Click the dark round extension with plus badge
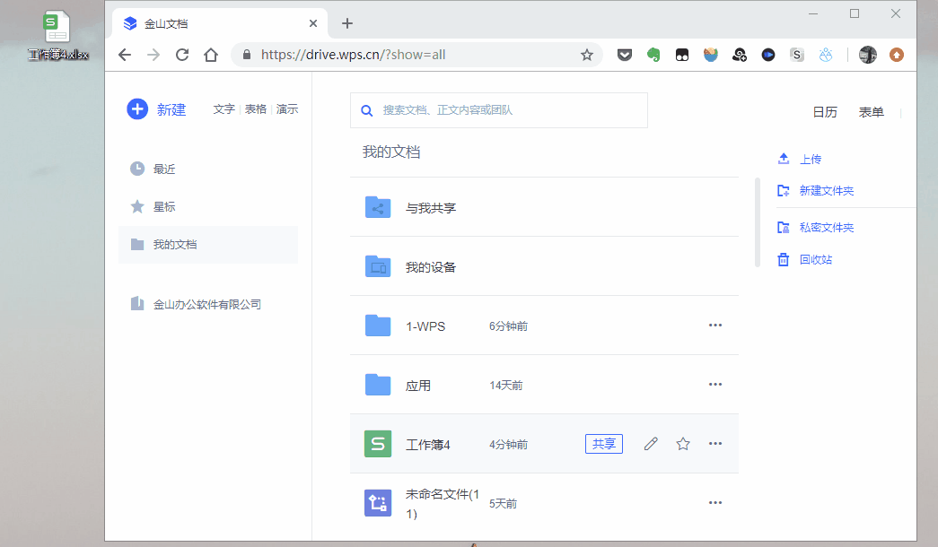The image size is (938, 547). (x=740, y=55)
